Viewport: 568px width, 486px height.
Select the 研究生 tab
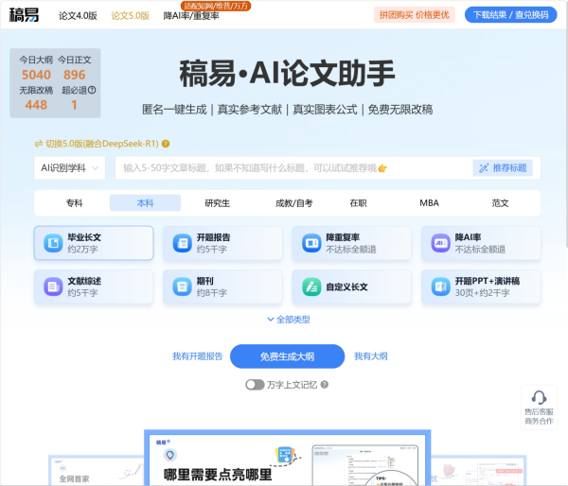218,203
